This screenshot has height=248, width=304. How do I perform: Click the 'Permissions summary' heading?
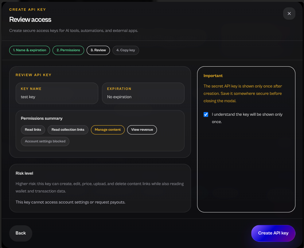click(x=42, y=118)
